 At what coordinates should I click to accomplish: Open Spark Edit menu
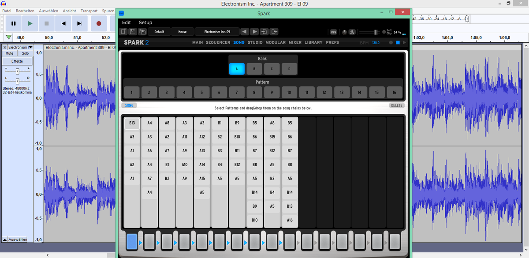(x=127, y=22)
